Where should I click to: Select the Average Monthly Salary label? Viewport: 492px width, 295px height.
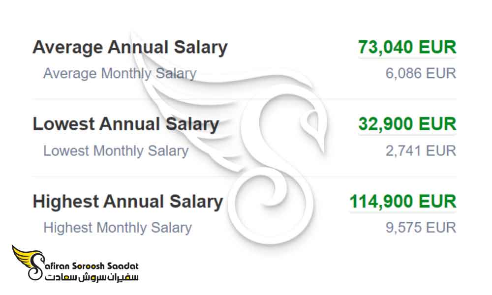coord(120,74)
